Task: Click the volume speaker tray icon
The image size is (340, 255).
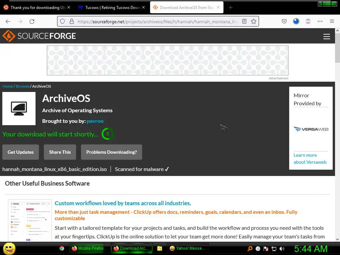Action: pos(282,248)
